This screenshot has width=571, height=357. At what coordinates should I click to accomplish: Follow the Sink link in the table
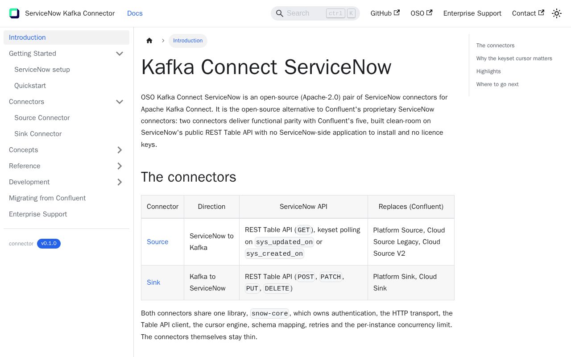pos(153,282)
